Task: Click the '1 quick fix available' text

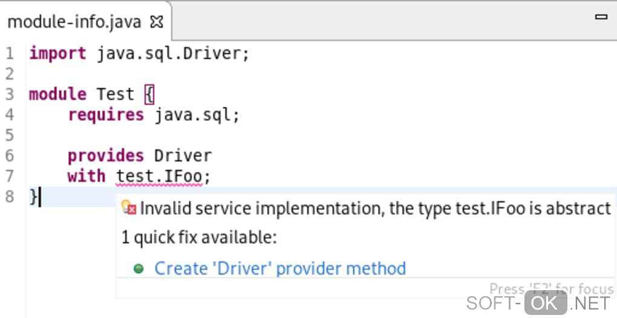Action: 199,238
